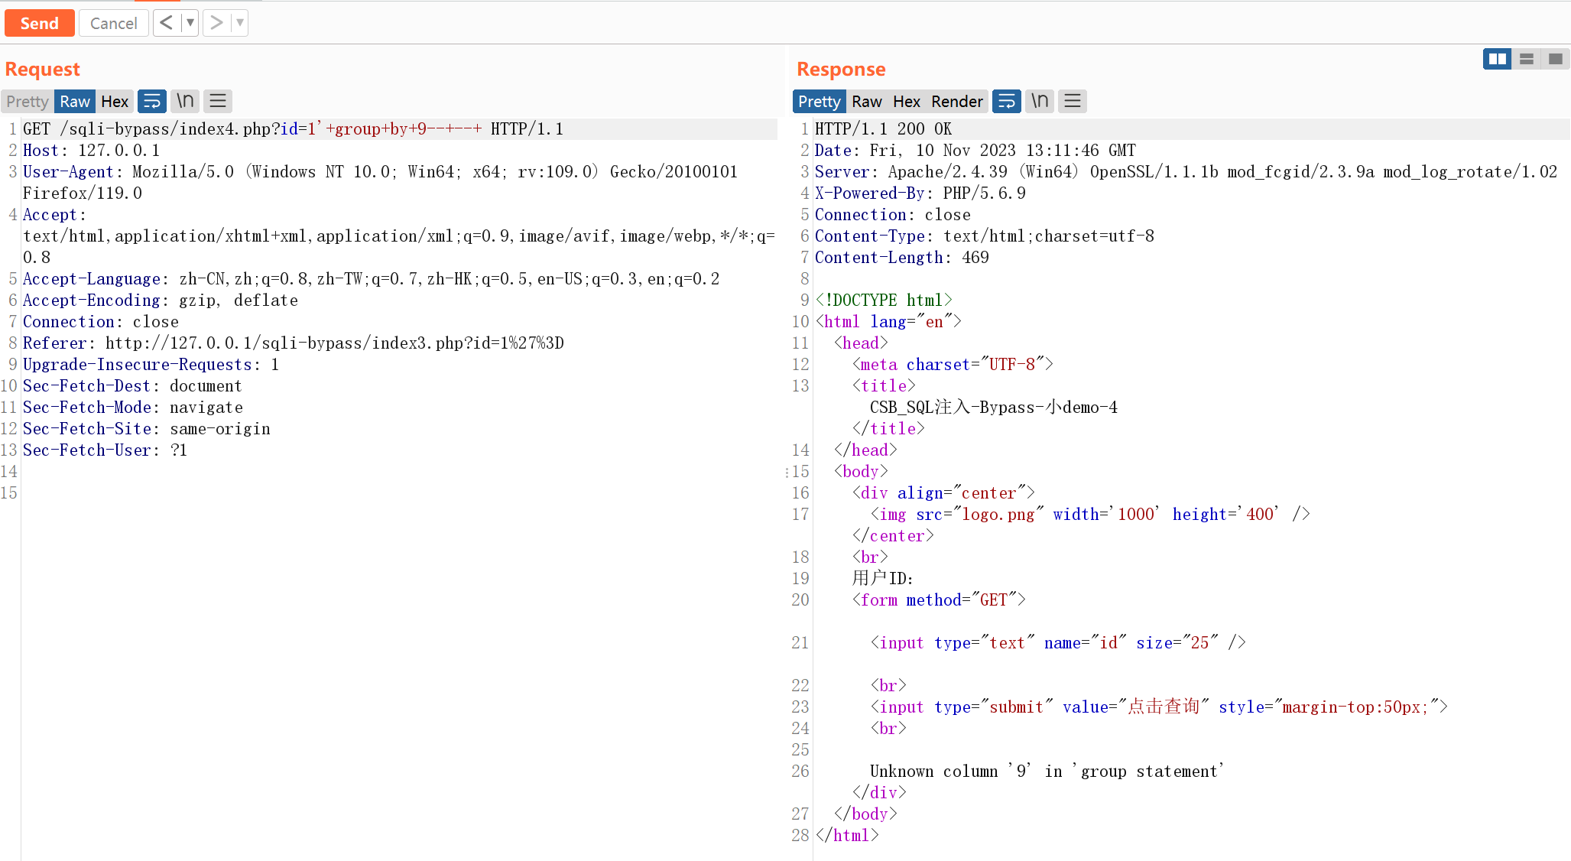Click the Accept-Language header line
This screenshot has width=1571, height=861.
tap(371, 278)
